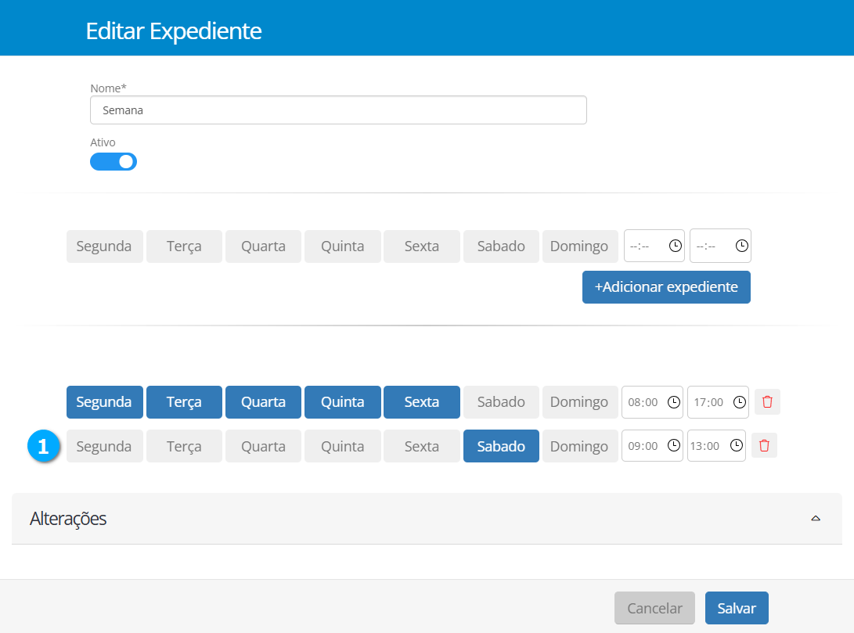
Task: Select Segunda in the new schedule row
Action: (x=104, y=246)
